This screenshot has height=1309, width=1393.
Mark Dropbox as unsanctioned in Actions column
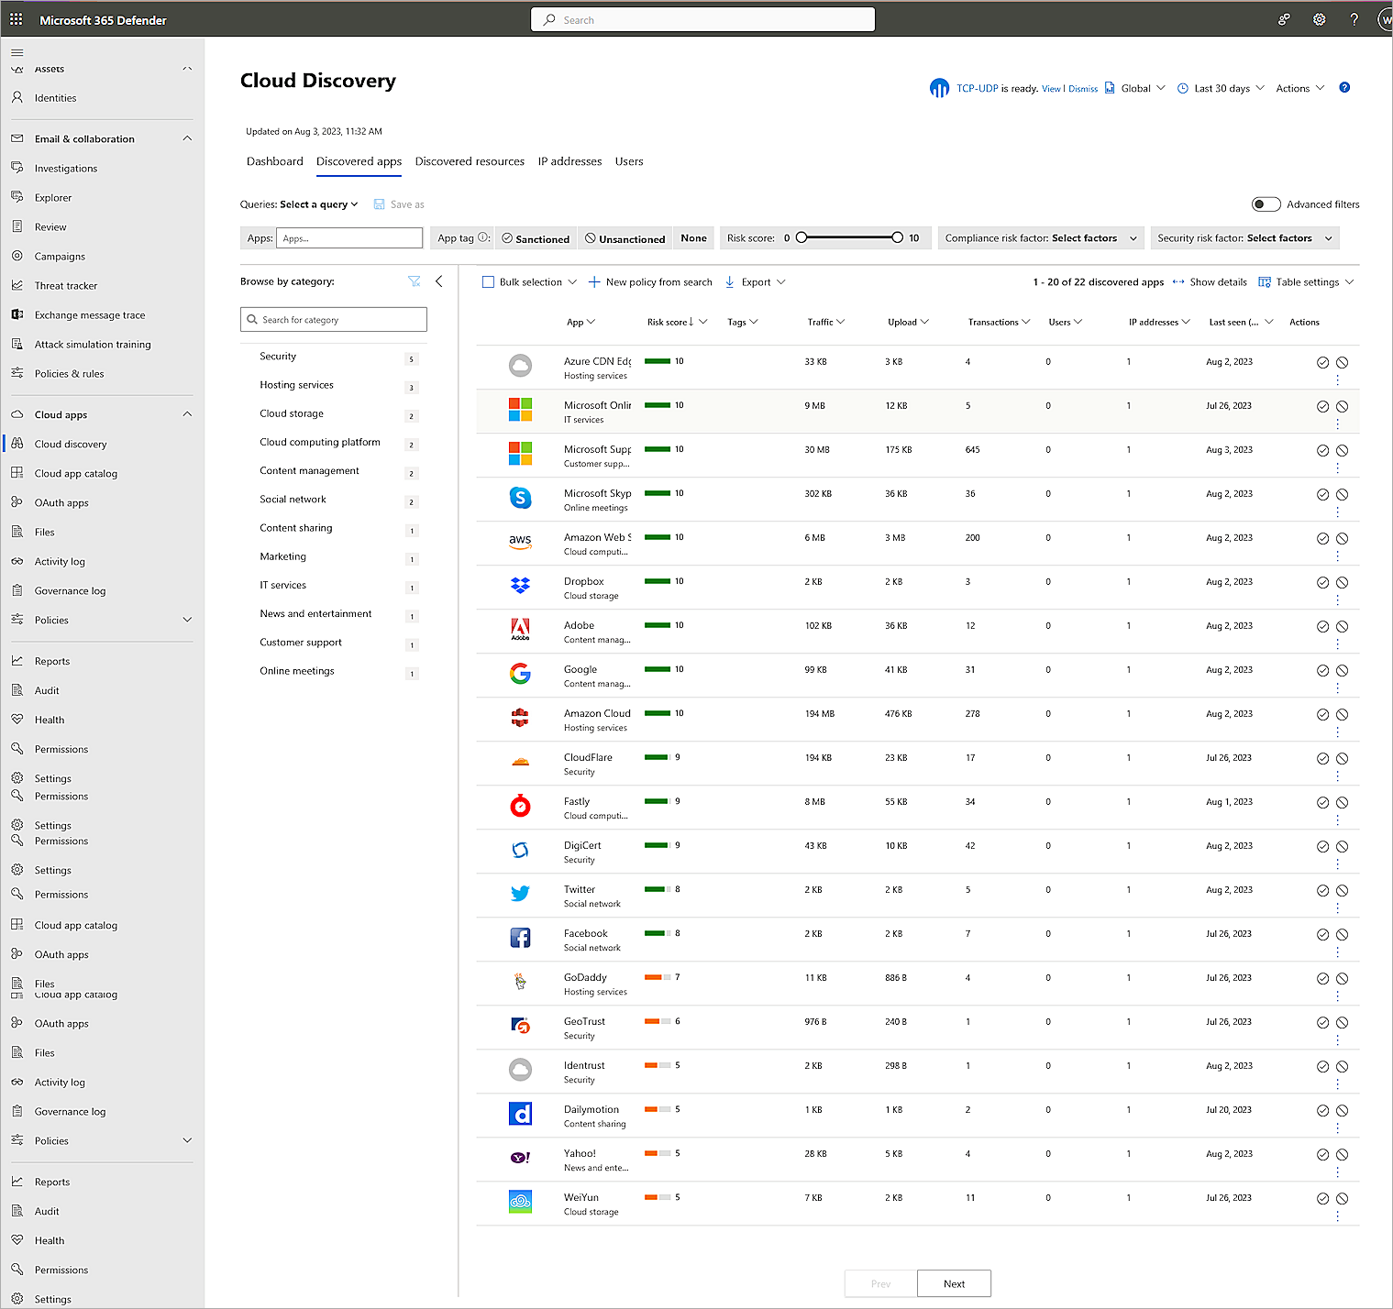[1343, 581]
